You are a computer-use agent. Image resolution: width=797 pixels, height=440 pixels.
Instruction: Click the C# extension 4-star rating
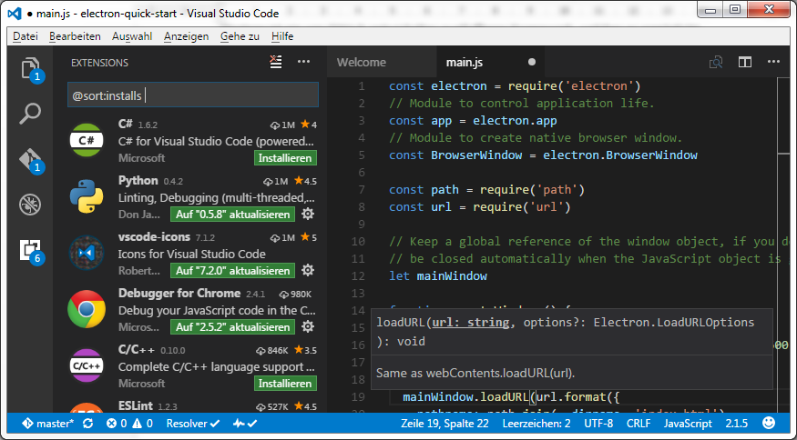[309, 125]
